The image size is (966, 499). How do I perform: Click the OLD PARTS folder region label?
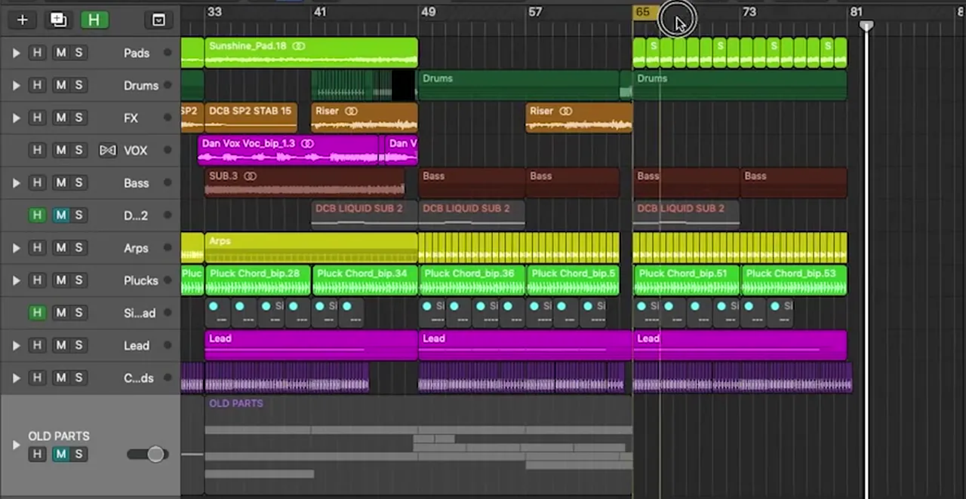235,403
